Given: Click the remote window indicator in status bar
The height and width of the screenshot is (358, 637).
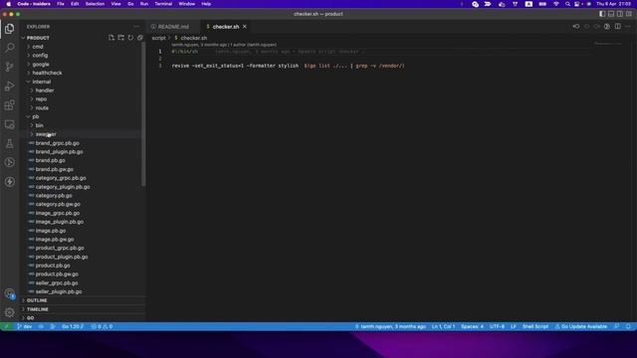Looking at the screenshot, I should (7, 326).
